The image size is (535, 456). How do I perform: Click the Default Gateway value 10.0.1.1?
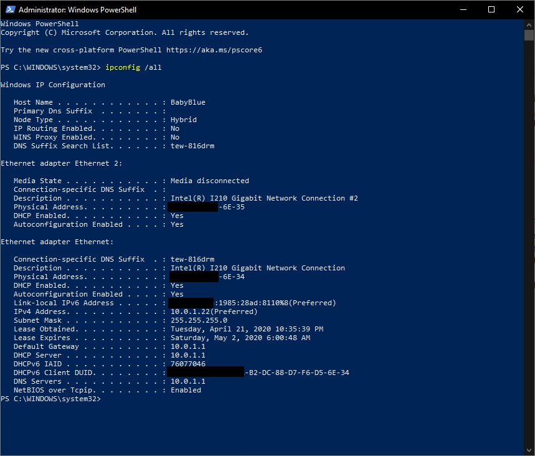187,346
